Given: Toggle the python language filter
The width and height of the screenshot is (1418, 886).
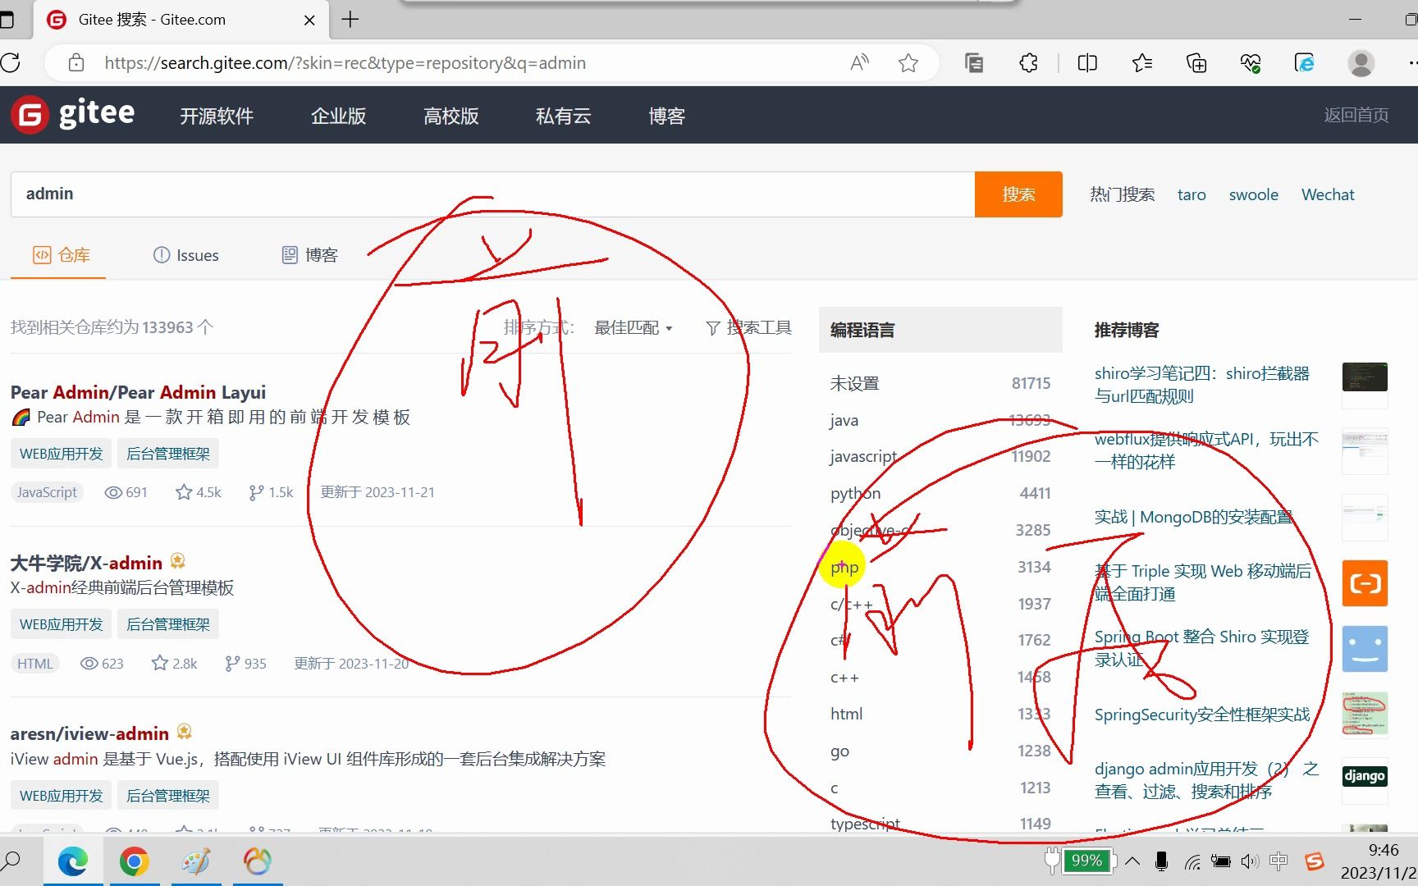Looking at the screenshot, I should pos(854,493).
